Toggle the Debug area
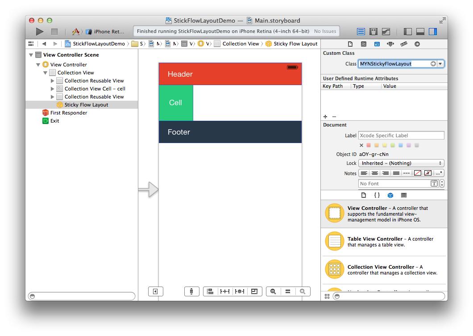Screen dimensions: 473x336 (x=420, y=31)
